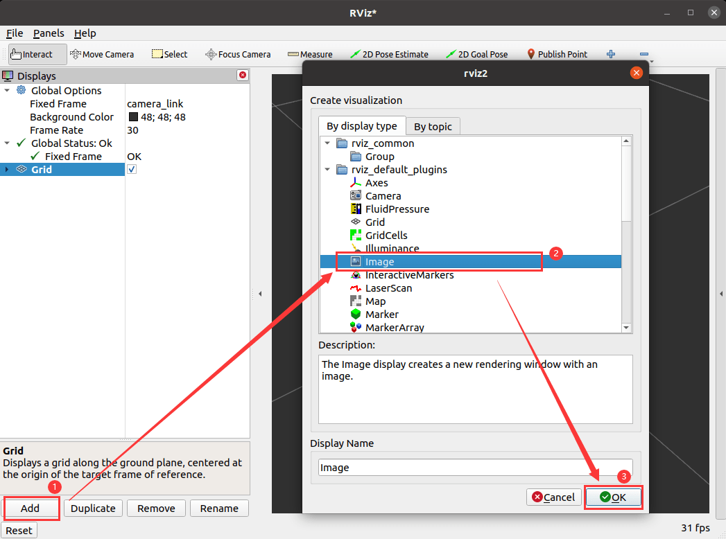Select the Image display type
This screenshot has height=539, width=726.
pos(470,262)
